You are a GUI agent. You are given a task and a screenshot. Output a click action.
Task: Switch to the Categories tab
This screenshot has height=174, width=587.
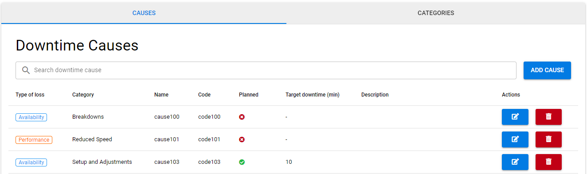tap(436, 13)
